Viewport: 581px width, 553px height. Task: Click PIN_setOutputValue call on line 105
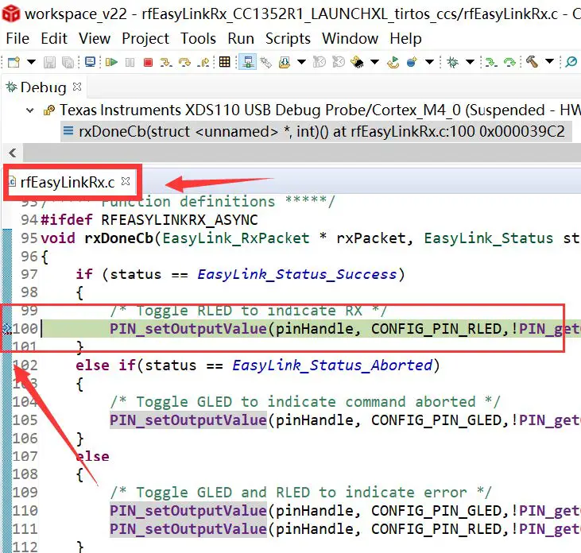click(188, 420)
